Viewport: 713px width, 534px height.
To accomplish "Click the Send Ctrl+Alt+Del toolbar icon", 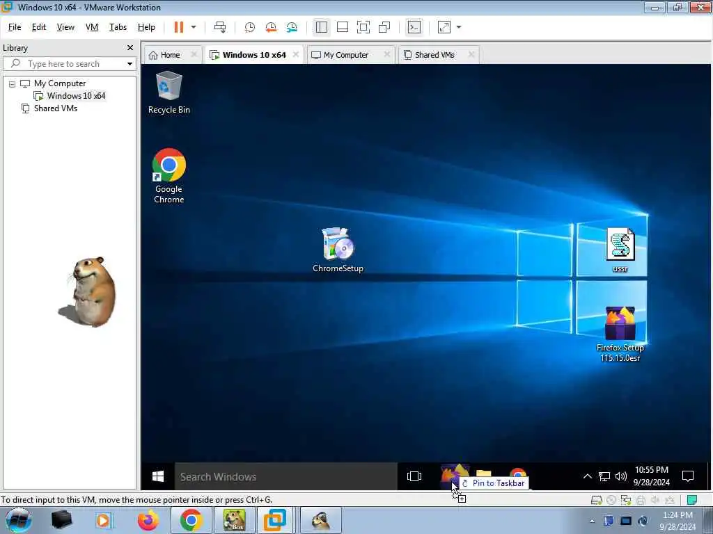I will click(x=220, y=27).
